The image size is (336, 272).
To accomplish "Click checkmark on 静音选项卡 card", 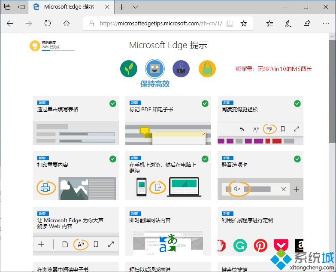I will click(297, 159).
